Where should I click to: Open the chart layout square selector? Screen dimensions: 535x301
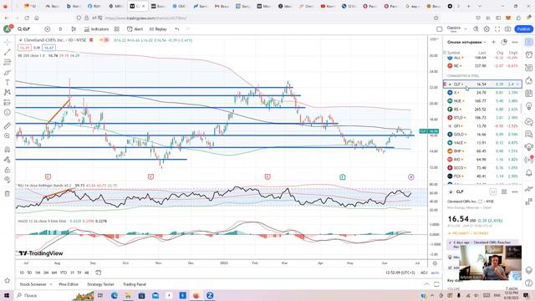tap(440, 29)
